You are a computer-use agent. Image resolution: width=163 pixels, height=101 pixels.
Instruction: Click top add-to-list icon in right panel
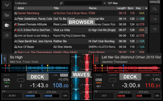pyautogui.click(x=155, y=9)
